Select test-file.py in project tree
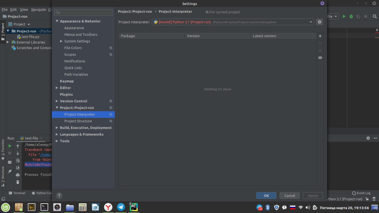The width and height of the screenshot is (379, 213). [28, 37]
